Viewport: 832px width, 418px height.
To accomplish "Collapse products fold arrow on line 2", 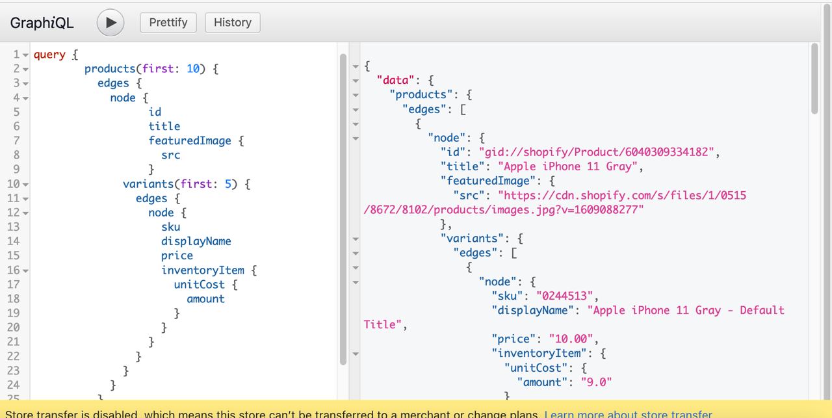I will (25, 70).
